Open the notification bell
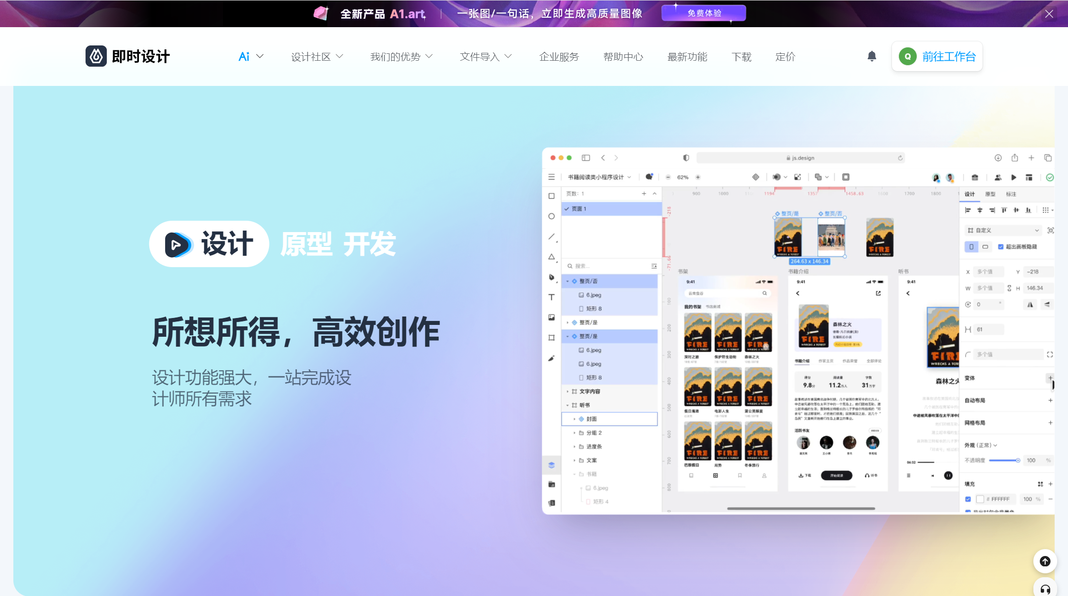 (x=872, y=56)
